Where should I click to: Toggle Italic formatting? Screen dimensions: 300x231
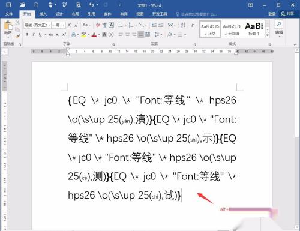[34, 35]
